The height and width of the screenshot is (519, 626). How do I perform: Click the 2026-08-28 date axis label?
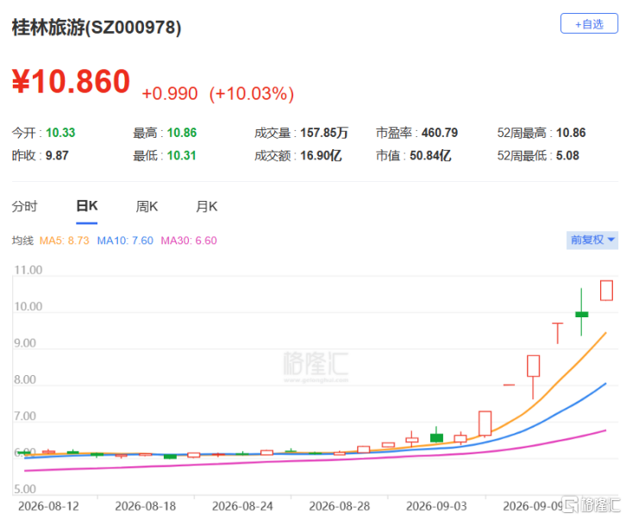click(x=340, y=506)
